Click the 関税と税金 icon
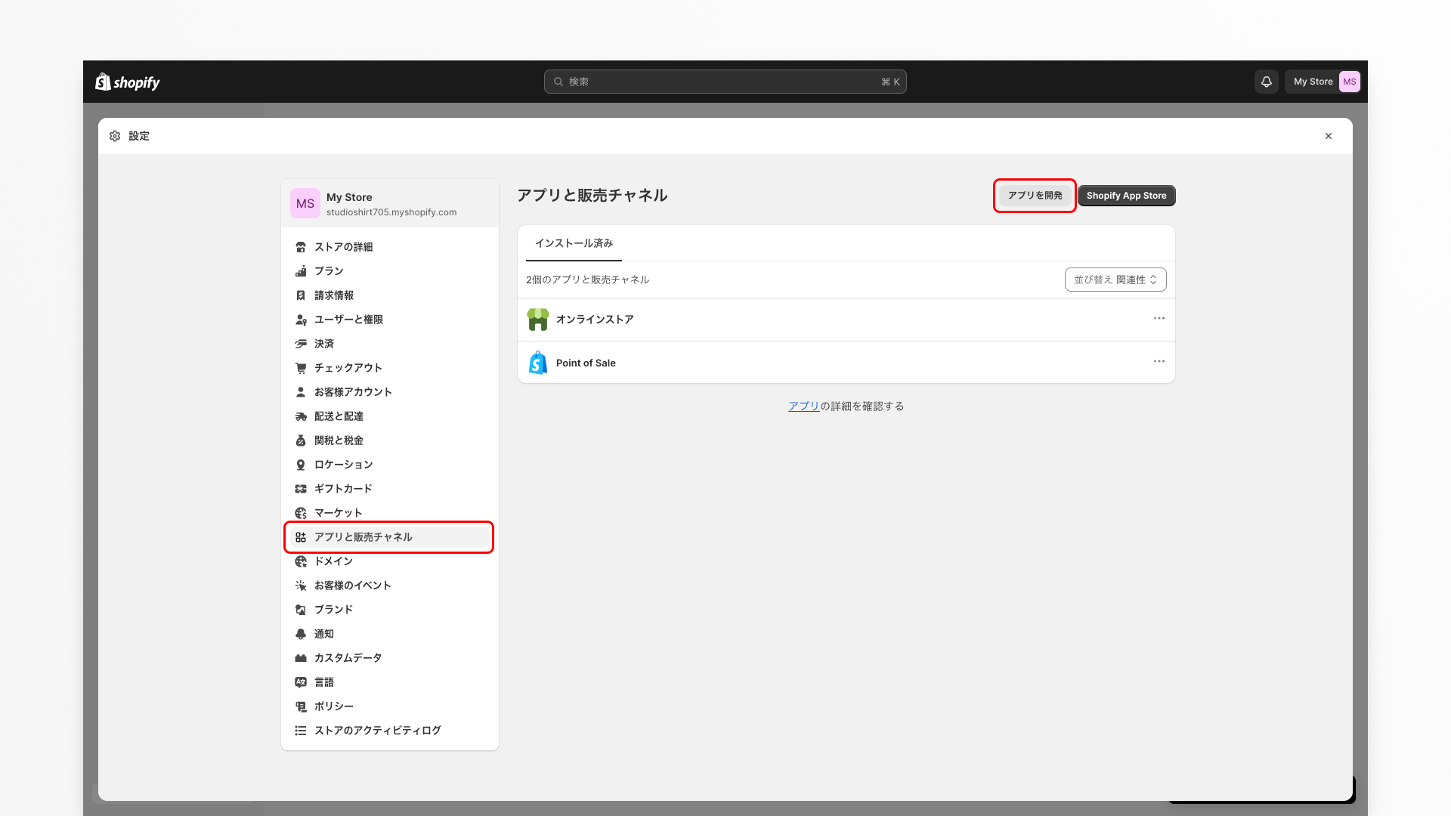The image size is (1451, 816). click(301, 440)
